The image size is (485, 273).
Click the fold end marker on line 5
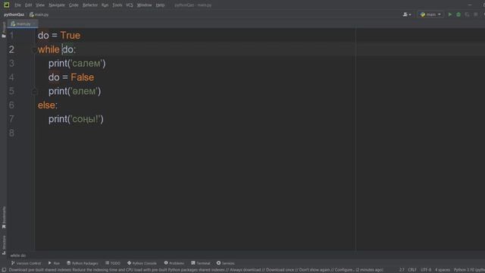[x=34, y=91]
